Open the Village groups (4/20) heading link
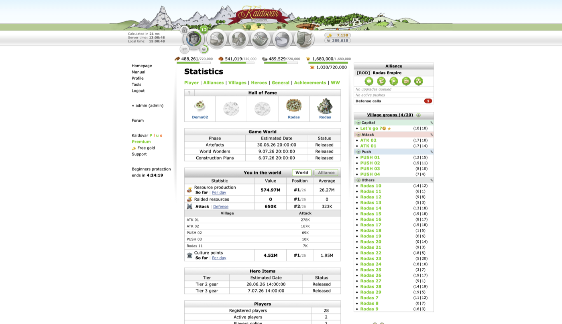The image size is (562, 324). point(390,115)
